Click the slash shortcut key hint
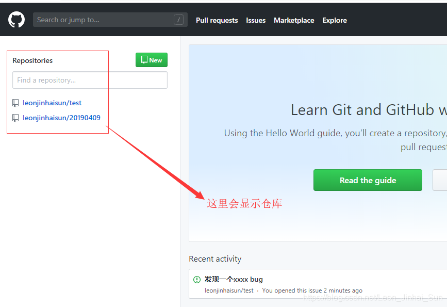447x307 pixels. pos(178,20)
